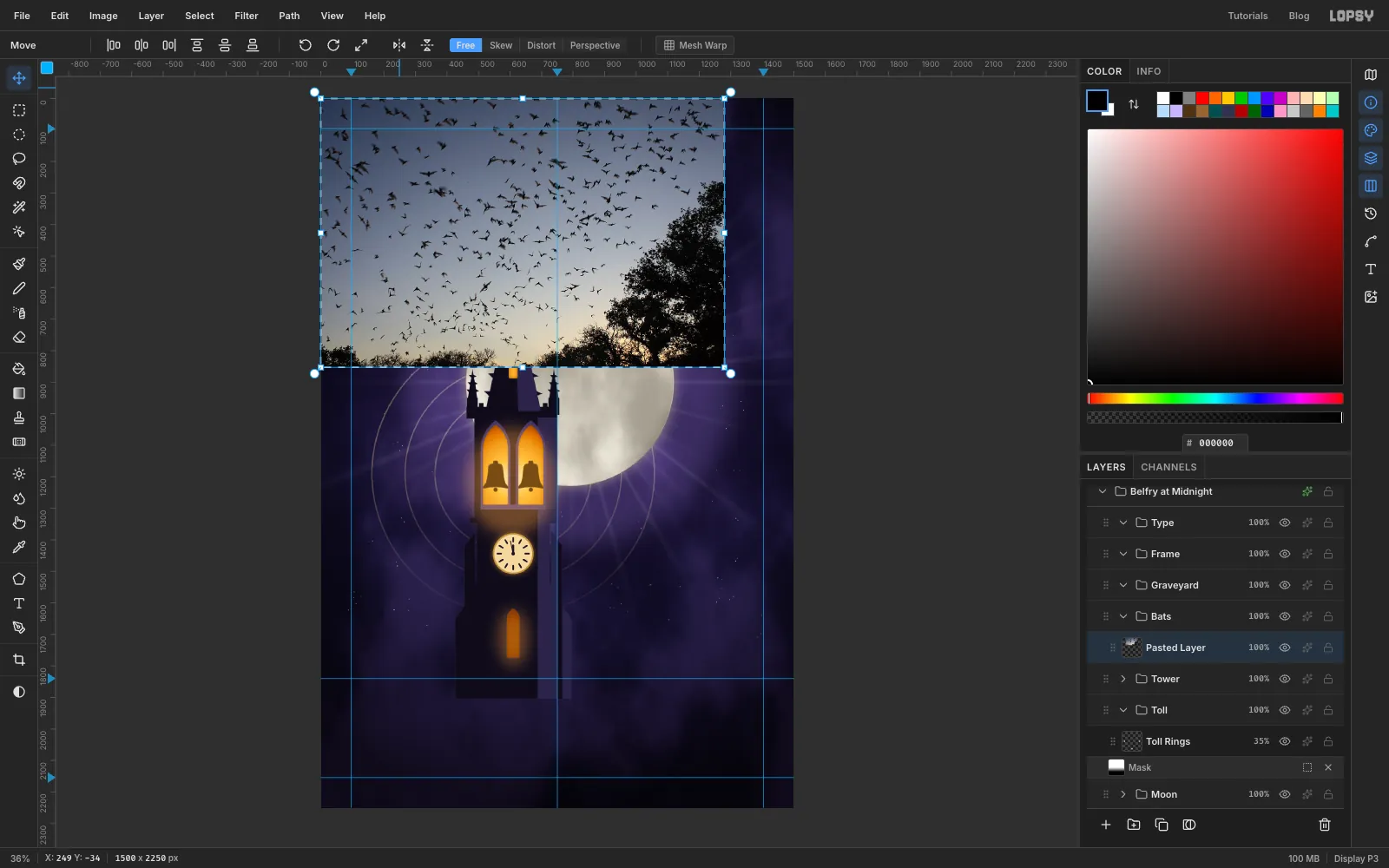Collapse the Toll group

point(1123,710)
